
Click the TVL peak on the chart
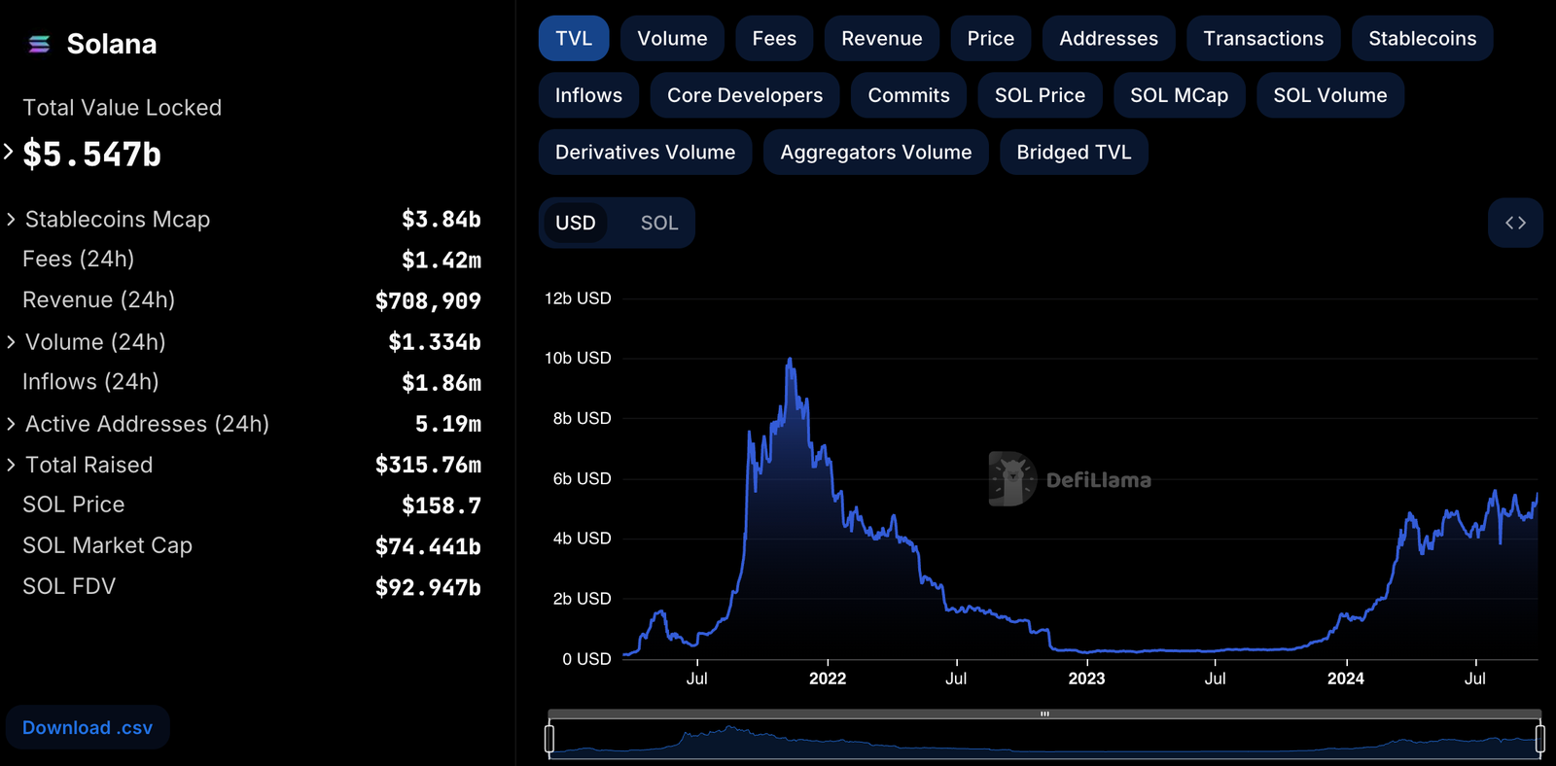(790, 360)
